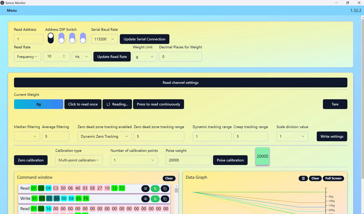Open the Frequency read rate mode dropdown
The height and width of the screenshot is (214, 364).
click(x=27, y=56)
